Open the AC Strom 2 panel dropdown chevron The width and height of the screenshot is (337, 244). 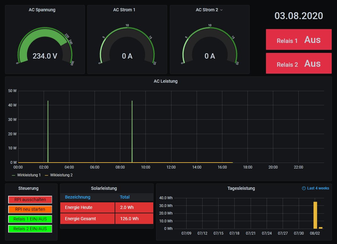(x=221, y=10)
